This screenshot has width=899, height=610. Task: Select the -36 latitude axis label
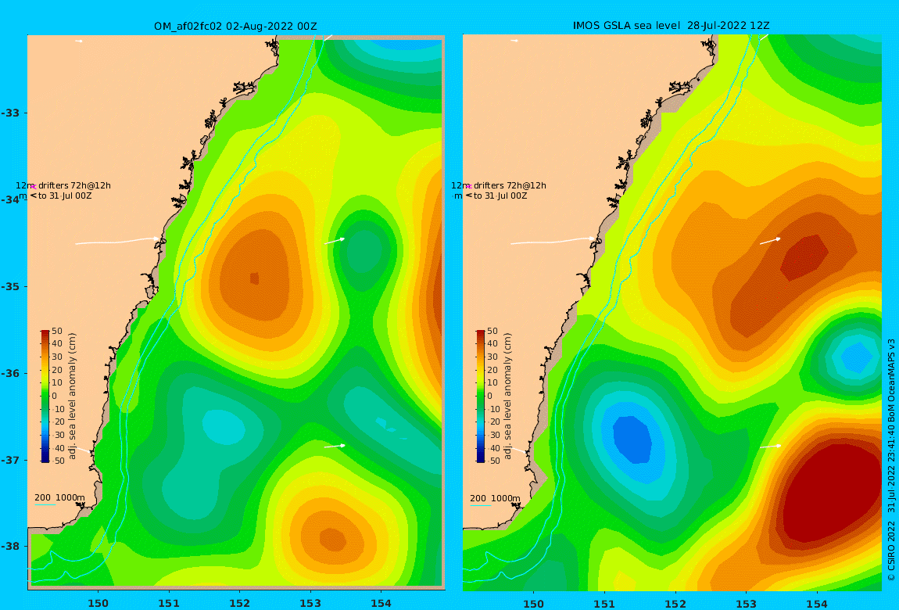[9, 373]
